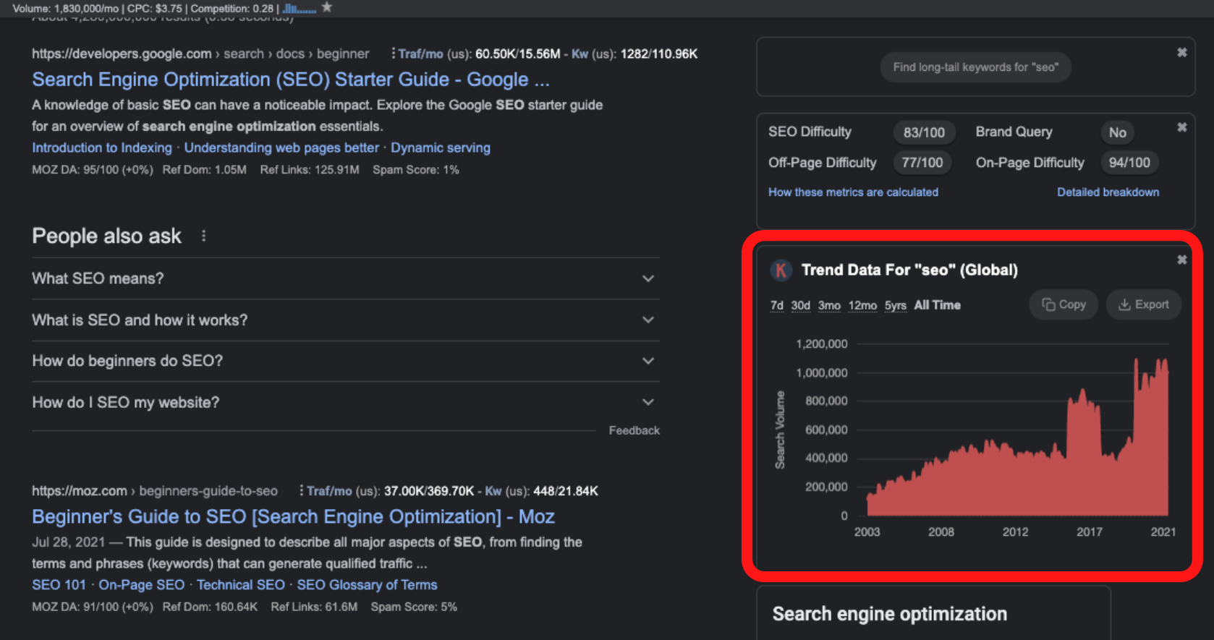Open Google SEO Starter Guide result

click(291, 80)
